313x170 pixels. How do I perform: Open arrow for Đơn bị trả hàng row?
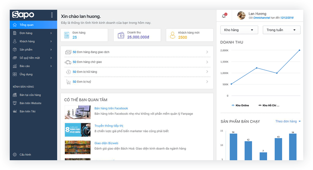(207, 71)
